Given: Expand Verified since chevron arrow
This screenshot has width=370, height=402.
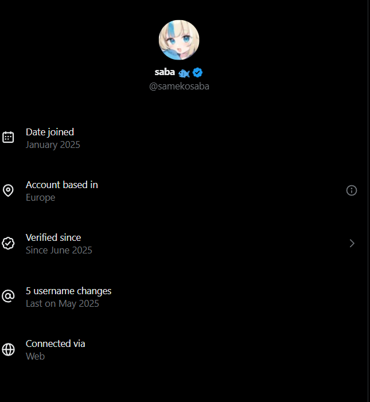Looking at the screenshot, I should [352, 243].
